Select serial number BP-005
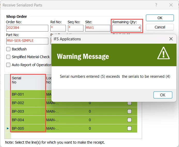179x147 pixels. click(x=28, y=128)
